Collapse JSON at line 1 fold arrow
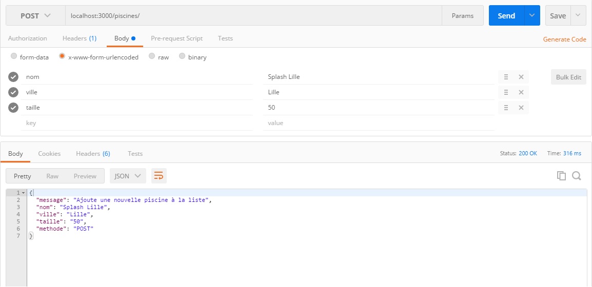 23,193
